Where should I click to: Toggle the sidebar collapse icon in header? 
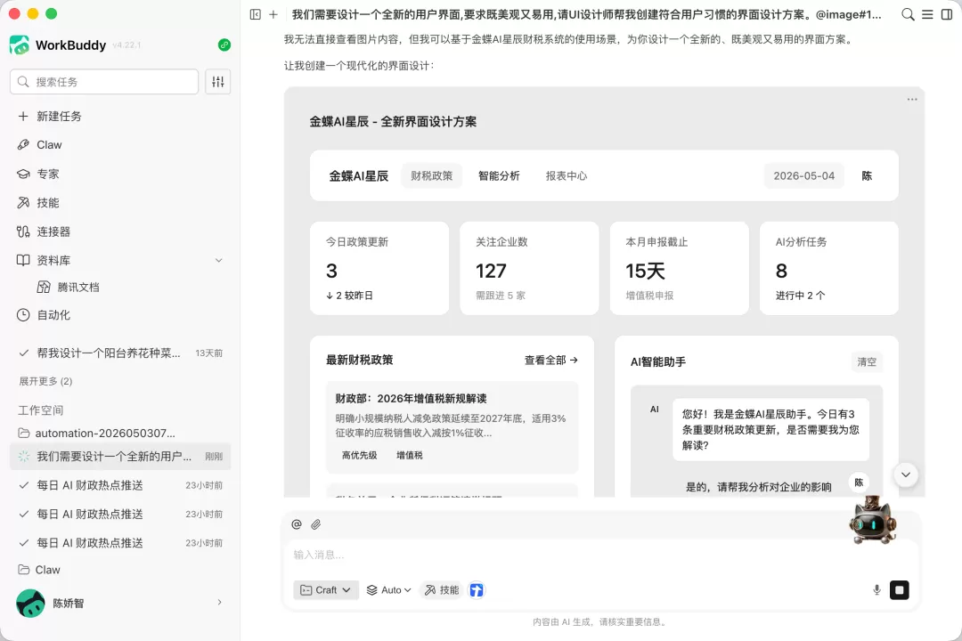(256, 14)
